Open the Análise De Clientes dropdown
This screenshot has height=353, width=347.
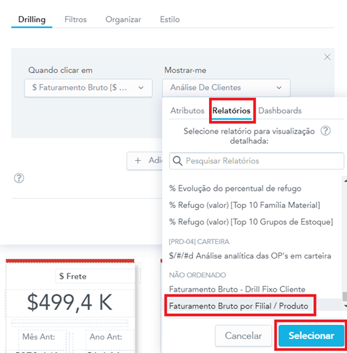[x=226, y=88]
